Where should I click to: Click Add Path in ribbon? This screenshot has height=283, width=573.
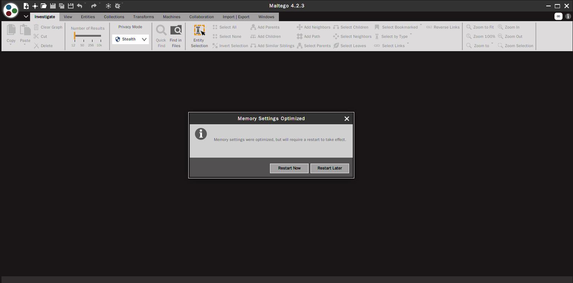point(309,36)
